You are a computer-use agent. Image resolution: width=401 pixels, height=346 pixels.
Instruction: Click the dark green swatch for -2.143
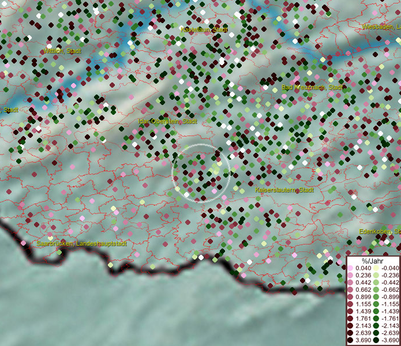click(376, 326)
